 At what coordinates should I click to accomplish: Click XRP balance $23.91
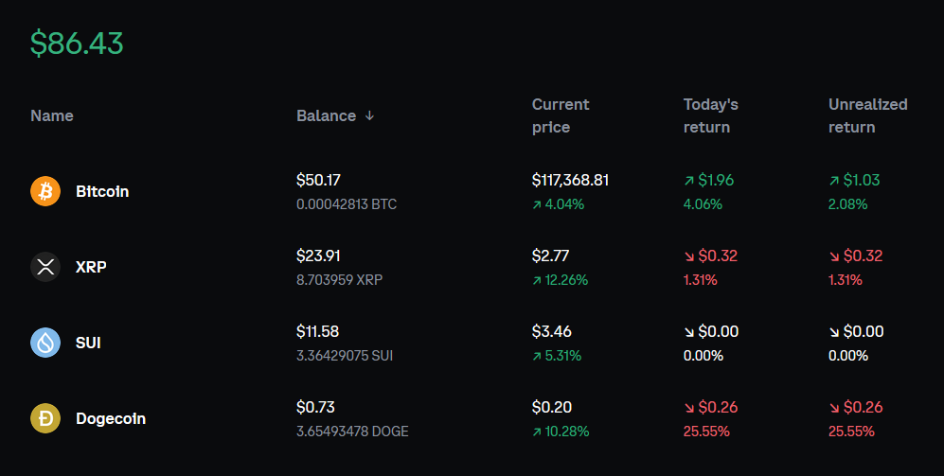click(x=318, y=256)
